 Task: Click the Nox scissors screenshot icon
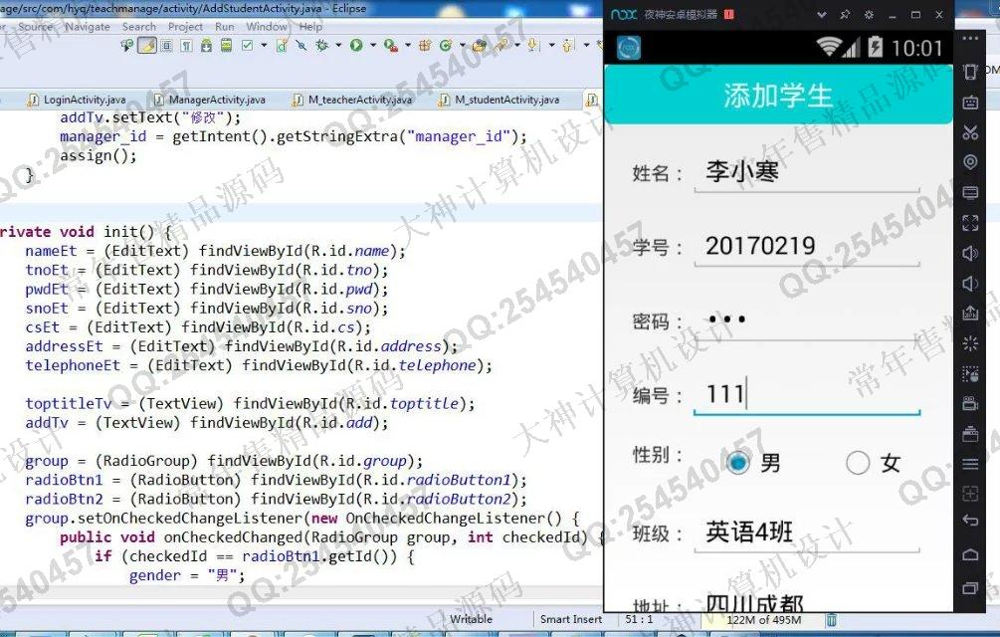970,132
